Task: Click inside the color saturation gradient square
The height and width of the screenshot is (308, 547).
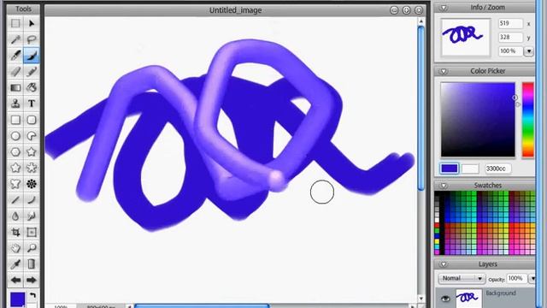Action: pos(478,120)
